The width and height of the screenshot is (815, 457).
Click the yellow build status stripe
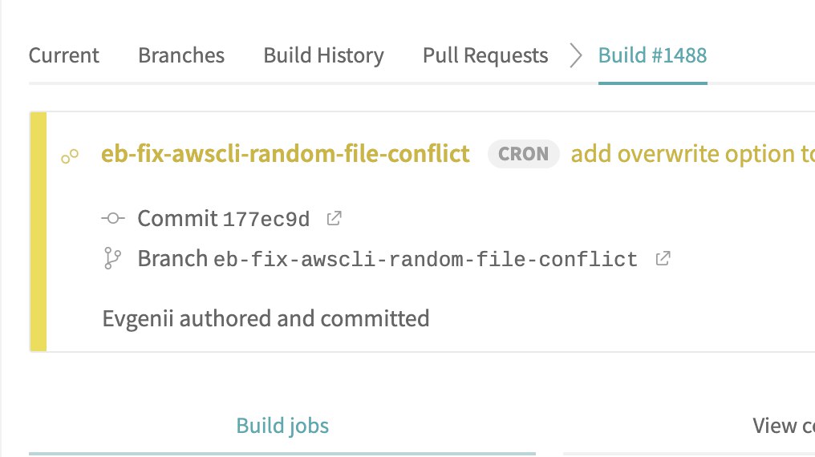coord(39,232)
